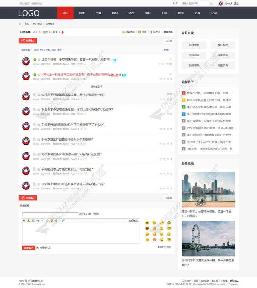Click the home icon in the breadcrumb
Screen dimensions: 257x288
[20, 24]
